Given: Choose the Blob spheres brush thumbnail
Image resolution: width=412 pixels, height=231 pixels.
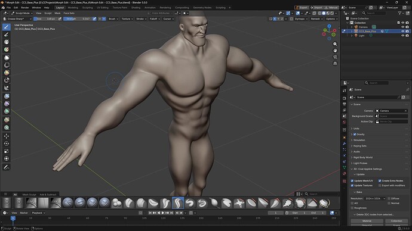Looking at the screenshot, I should [x=116, y=202].
